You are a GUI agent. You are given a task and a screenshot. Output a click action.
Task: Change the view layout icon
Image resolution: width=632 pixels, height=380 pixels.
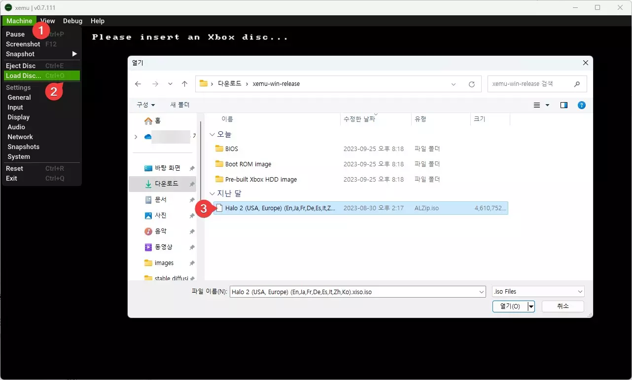[x=537, y=105]
